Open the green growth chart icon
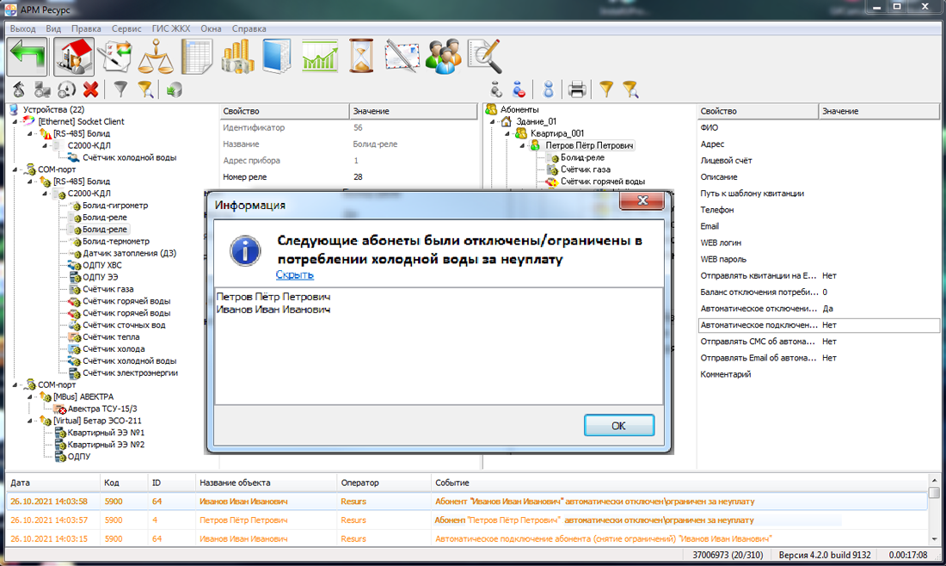The width and height of the screenshot is (946, 566). [319, 58]
